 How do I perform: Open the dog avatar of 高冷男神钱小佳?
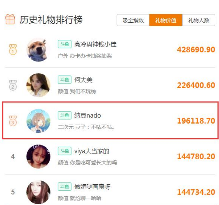pos(39,50)
